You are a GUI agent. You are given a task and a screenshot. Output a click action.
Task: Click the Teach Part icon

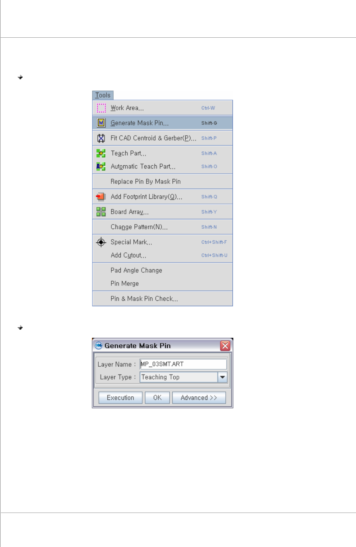coord(101,153)
